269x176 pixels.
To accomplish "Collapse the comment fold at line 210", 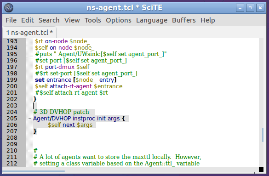I will coord(29,151).
